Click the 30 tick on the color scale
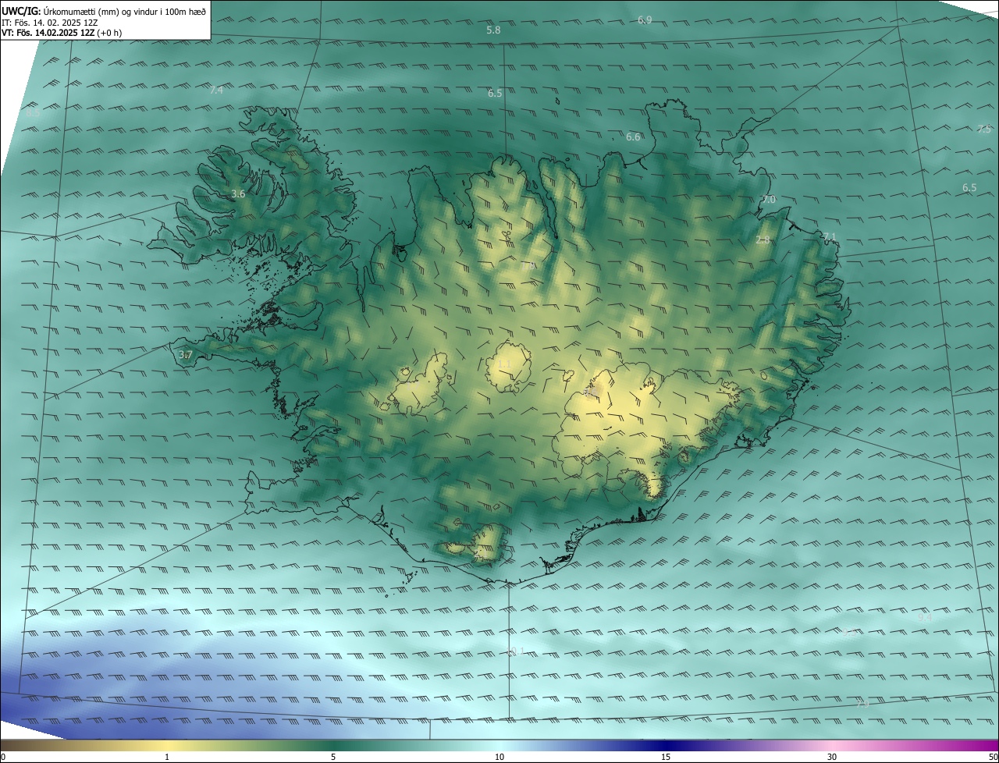This screenshot has width=999, height=763. click(x=832, y=757)
